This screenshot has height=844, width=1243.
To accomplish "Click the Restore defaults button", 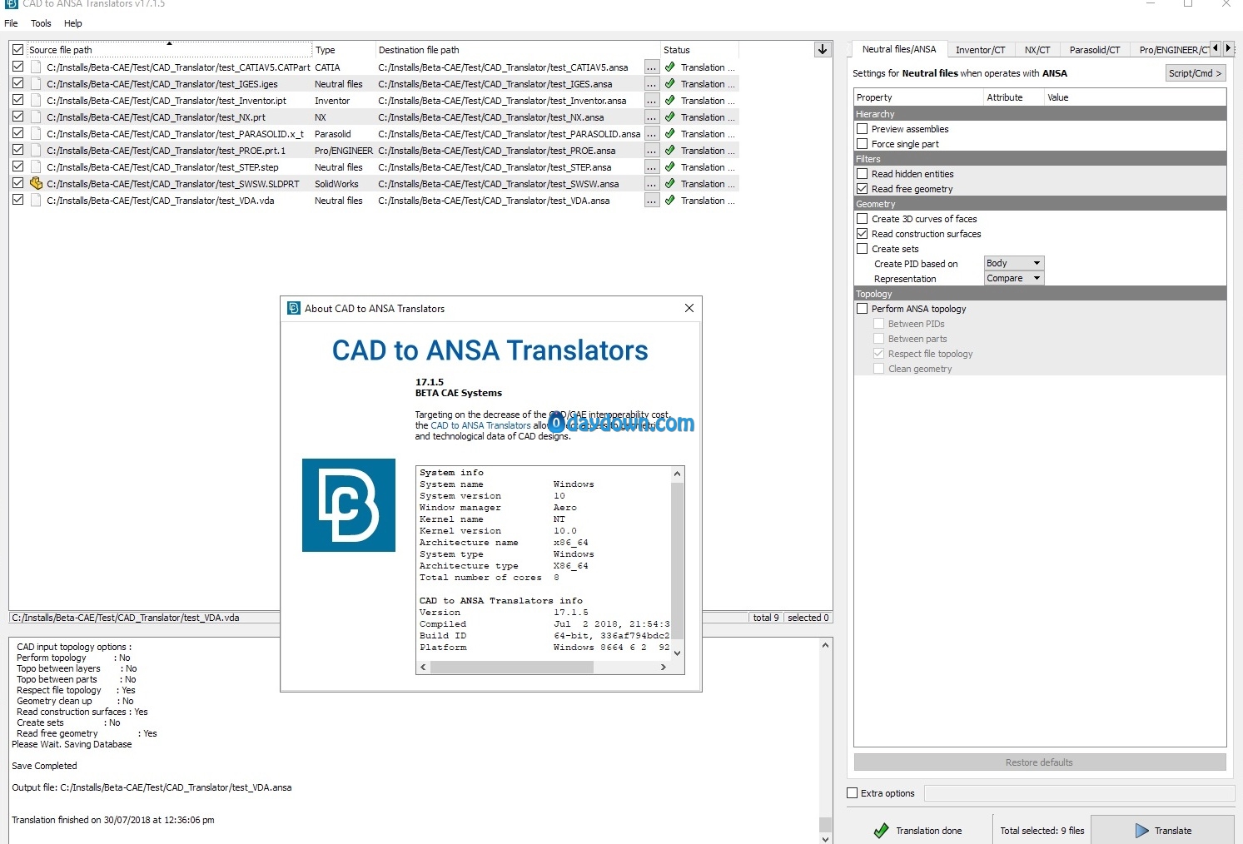I will click(1040, 762).
